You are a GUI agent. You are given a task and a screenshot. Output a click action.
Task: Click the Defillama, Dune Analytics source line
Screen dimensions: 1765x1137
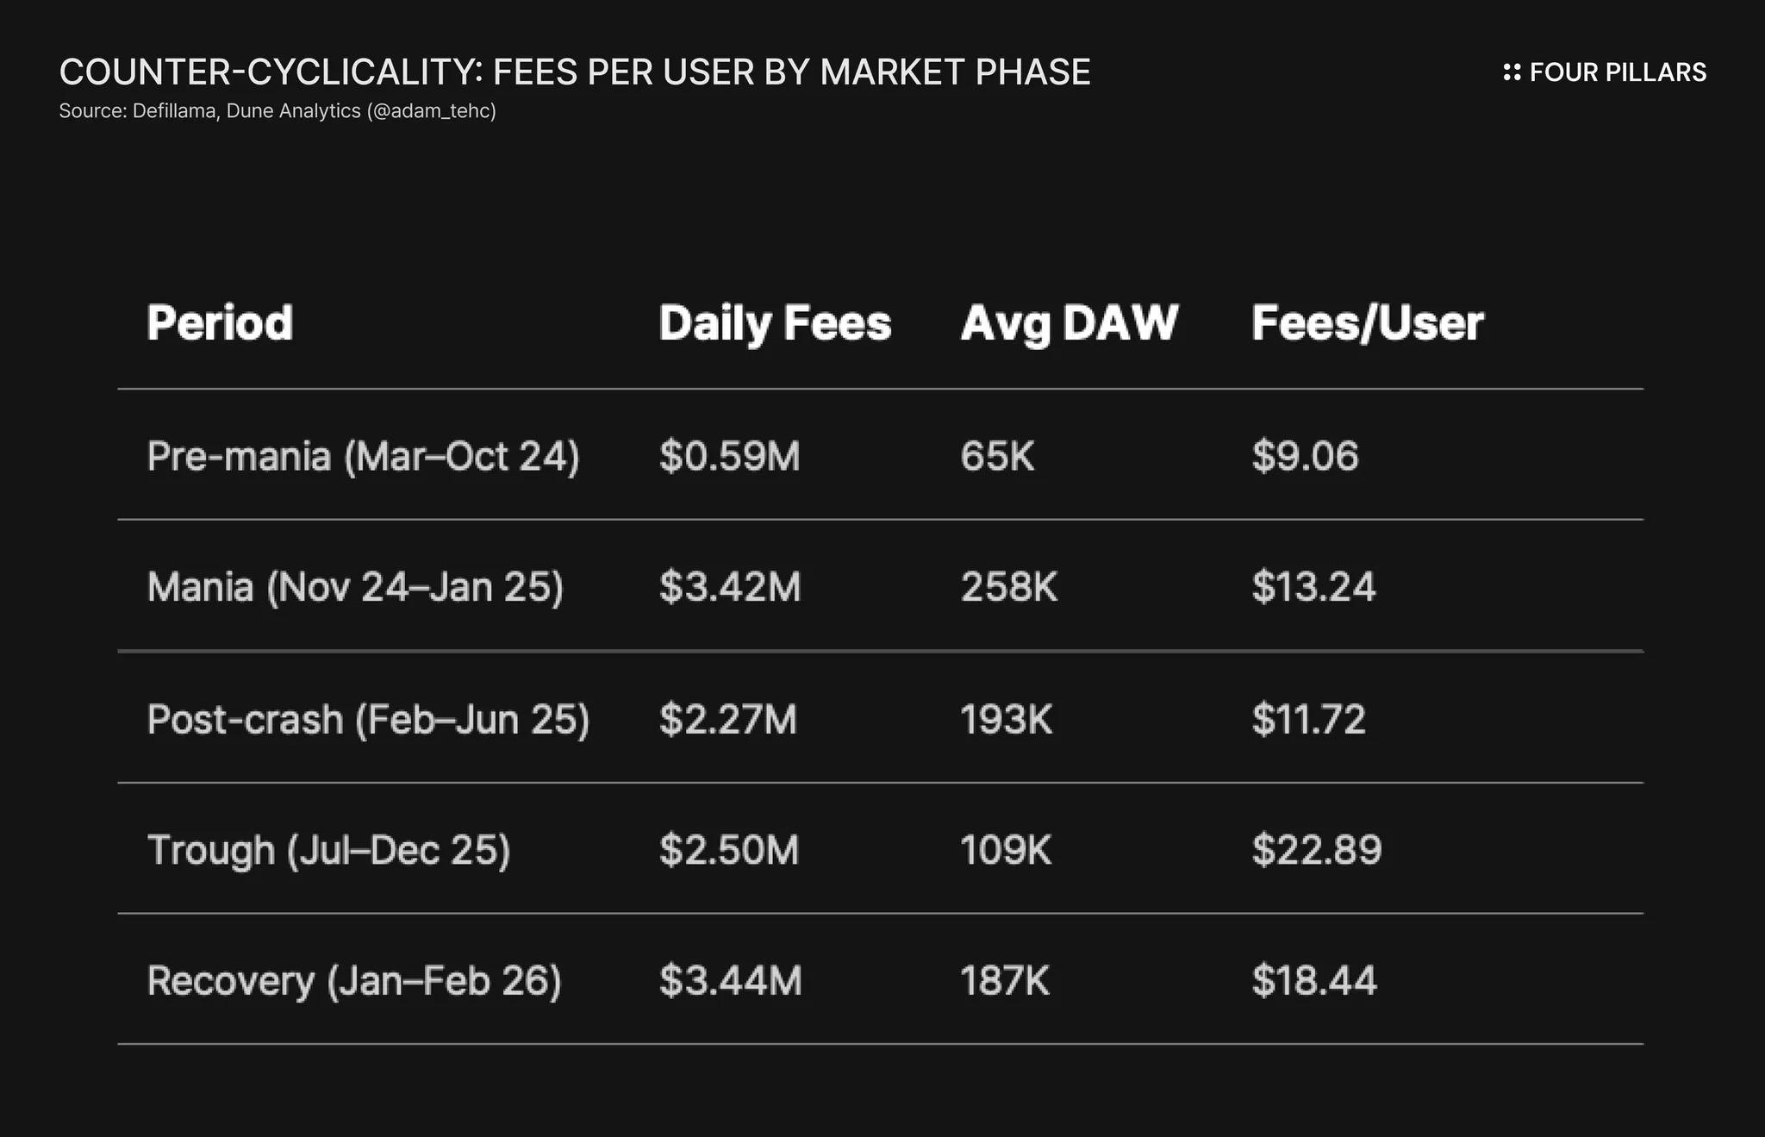click(278, 111)
